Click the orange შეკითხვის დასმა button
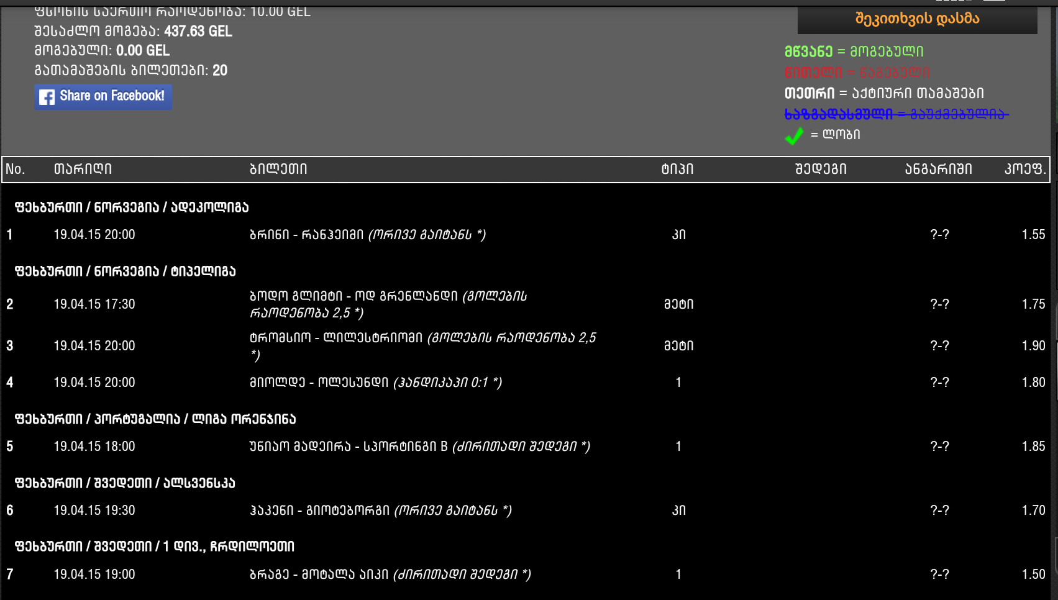Viewport: 1058px width, 600px height. point(918,19)
